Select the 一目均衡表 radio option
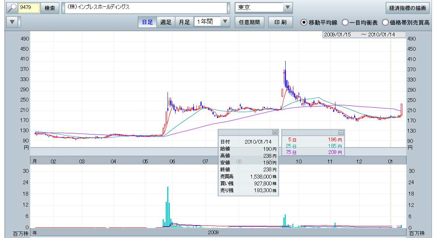Screen dimensions: 435x238 (345, 22)
